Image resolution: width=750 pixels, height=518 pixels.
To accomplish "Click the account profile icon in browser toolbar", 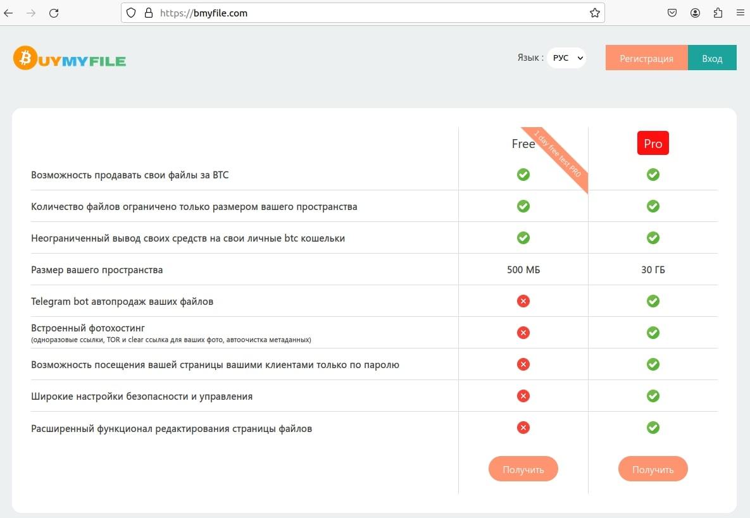I will [x=695, y=12].
